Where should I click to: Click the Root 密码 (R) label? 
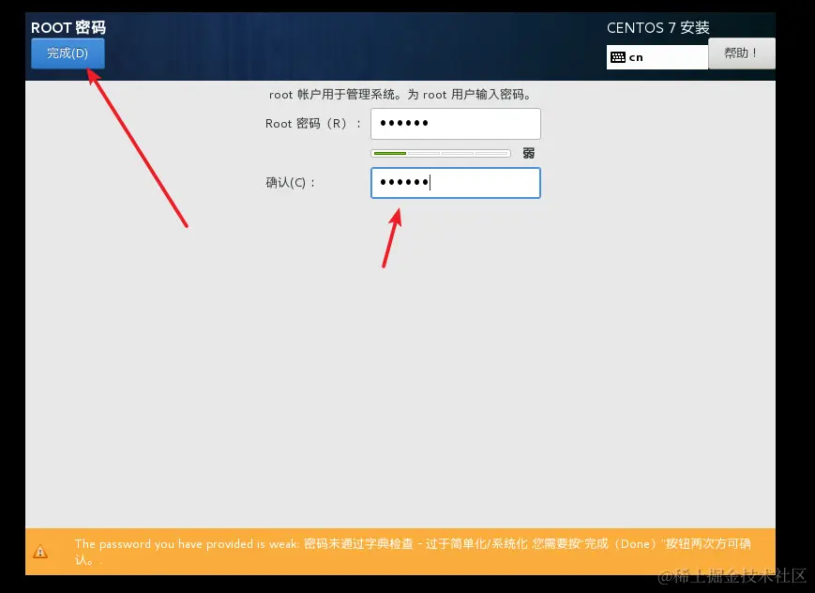(x=313, y=124)
